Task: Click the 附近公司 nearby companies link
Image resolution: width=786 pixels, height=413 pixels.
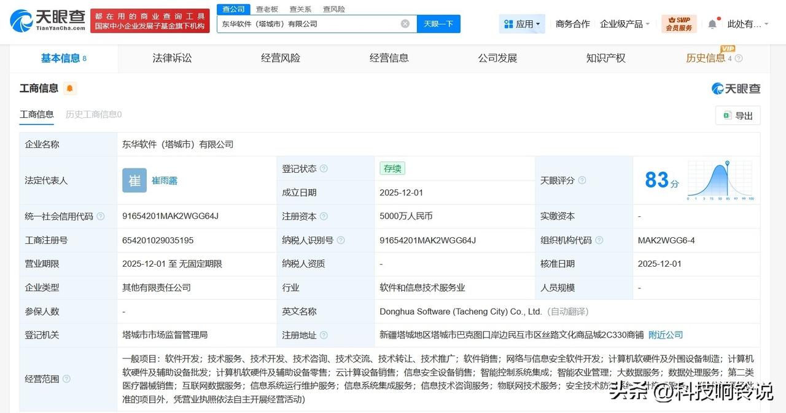Action: pos(665,335)
